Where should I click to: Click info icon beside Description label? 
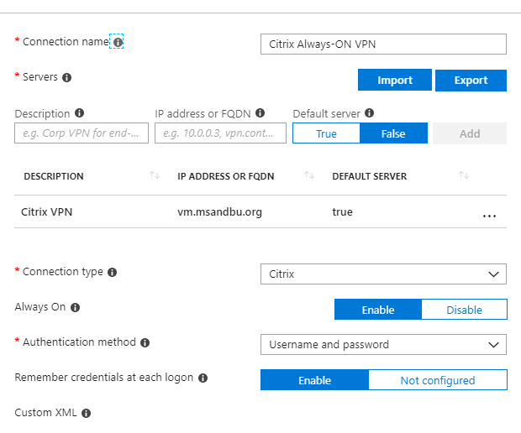pyautogui.click(x=80, y=113)
